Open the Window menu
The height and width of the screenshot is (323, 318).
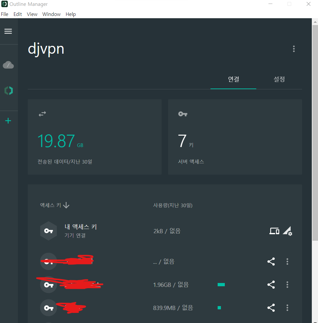pyautogui.click(x=51, y=14)
